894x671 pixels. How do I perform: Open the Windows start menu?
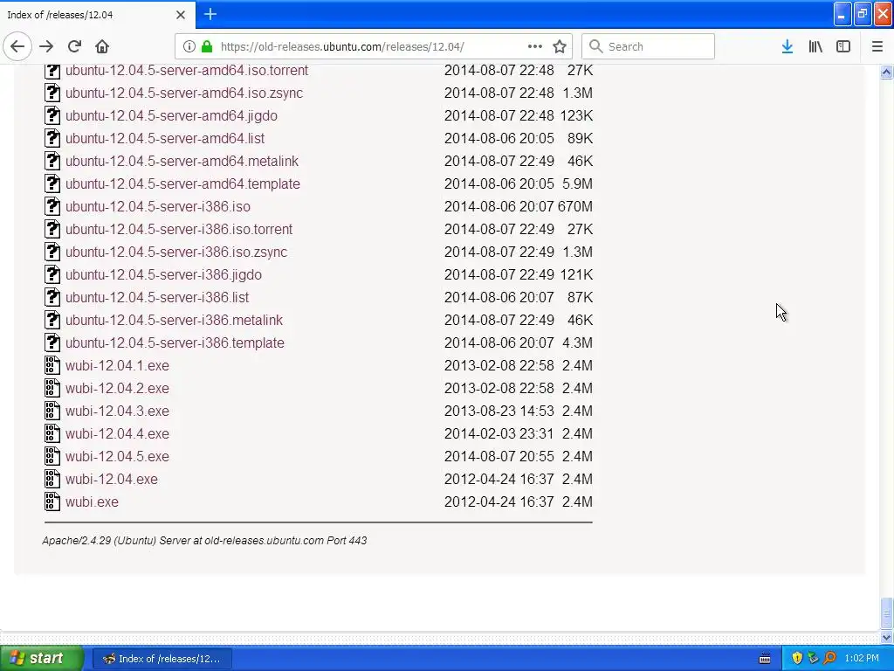[42, 659]
